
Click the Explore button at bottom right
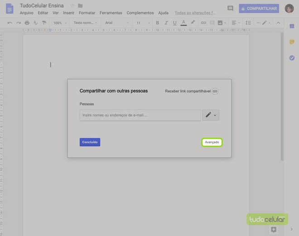[x=273, y=230]
